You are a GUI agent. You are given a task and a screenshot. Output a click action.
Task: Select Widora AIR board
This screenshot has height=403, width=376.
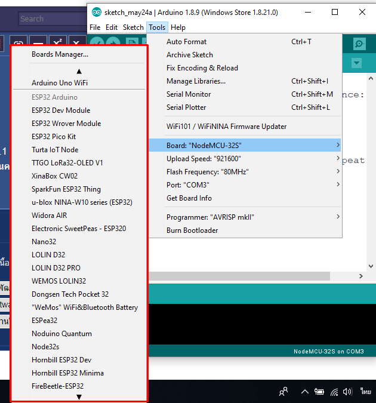tap(79, 216)
